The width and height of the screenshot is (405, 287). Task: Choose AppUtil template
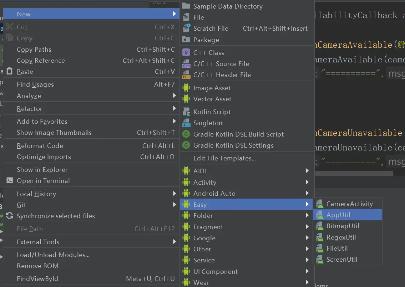pos(348,215)
